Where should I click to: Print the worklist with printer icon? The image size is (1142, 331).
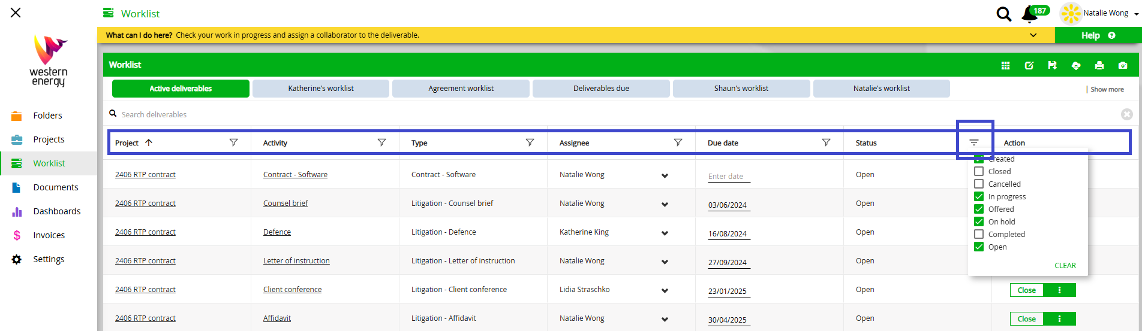coord(1099,65)
